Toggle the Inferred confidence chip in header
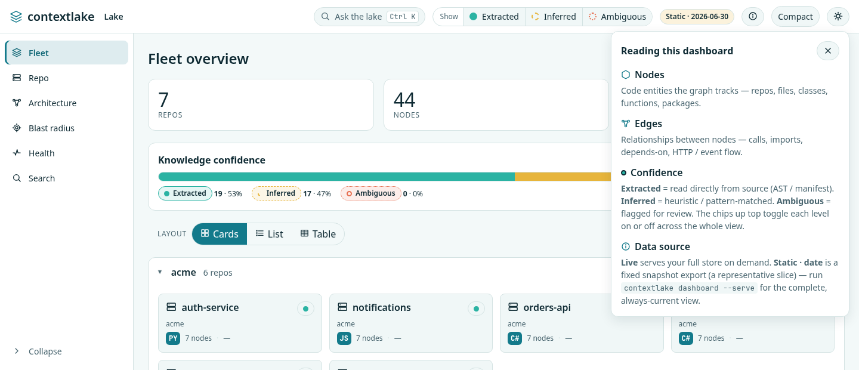This screenshot has height=370, width=859. [x=554, y=17]
